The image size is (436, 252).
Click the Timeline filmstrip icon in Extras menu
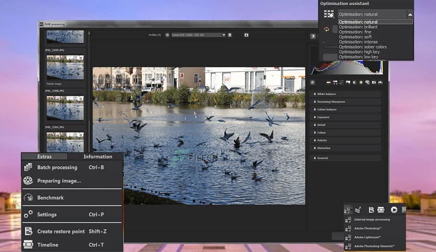(x=28, y=245)
